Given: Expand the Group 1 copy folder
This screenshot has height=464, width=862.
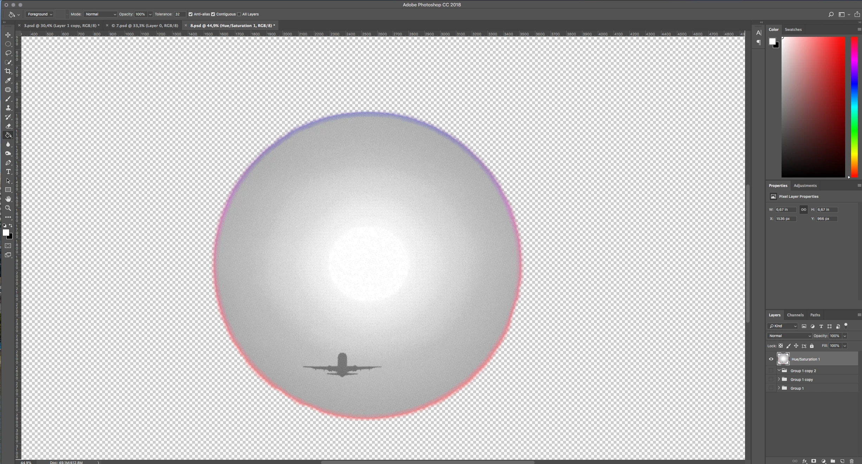Looking at the screenshot, I should [779, 379].
